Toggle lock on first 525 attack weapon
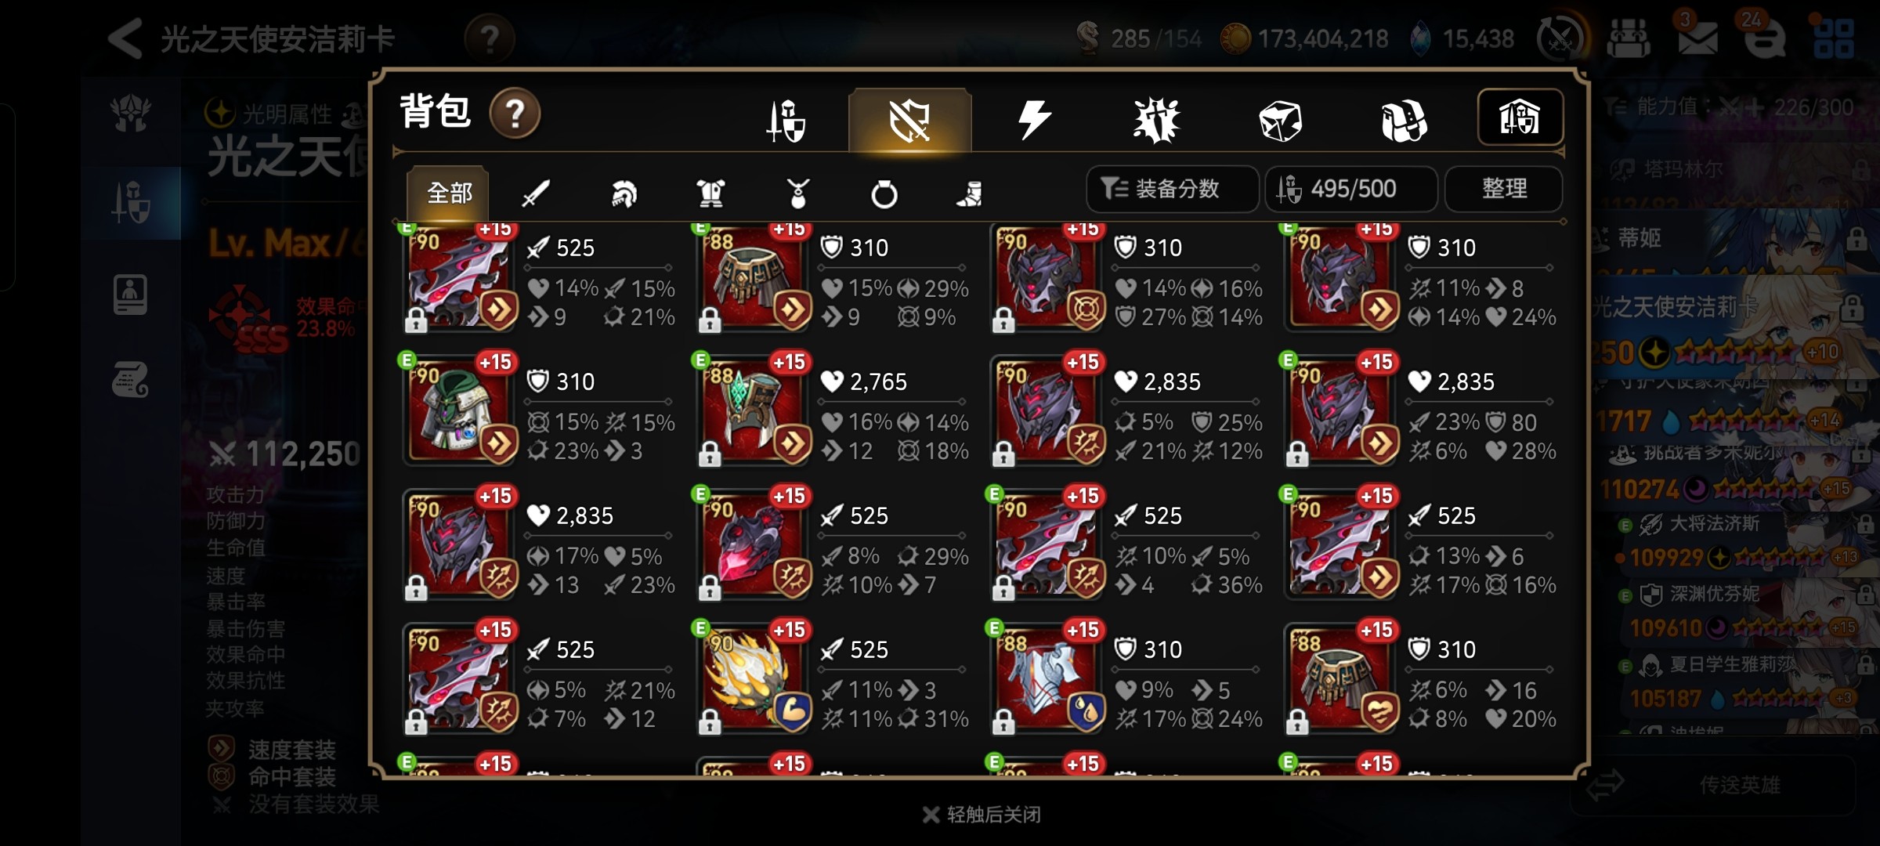The height and width of the screenshot is (846, 1880). tap(416, 319)
